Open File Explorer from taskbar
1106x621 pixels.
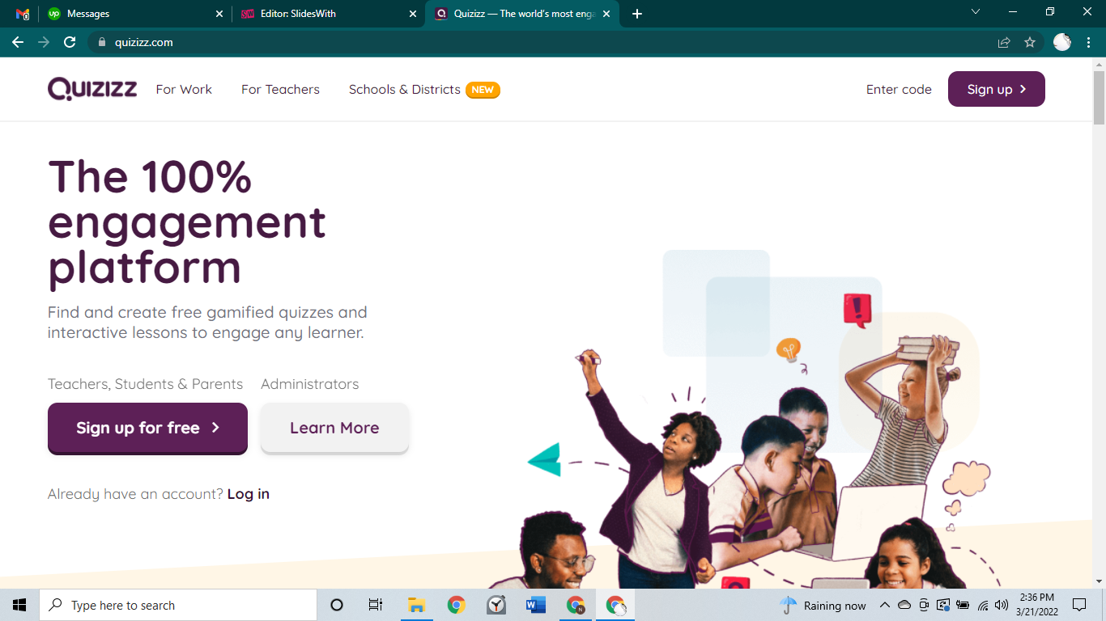[x=417, y=605]
